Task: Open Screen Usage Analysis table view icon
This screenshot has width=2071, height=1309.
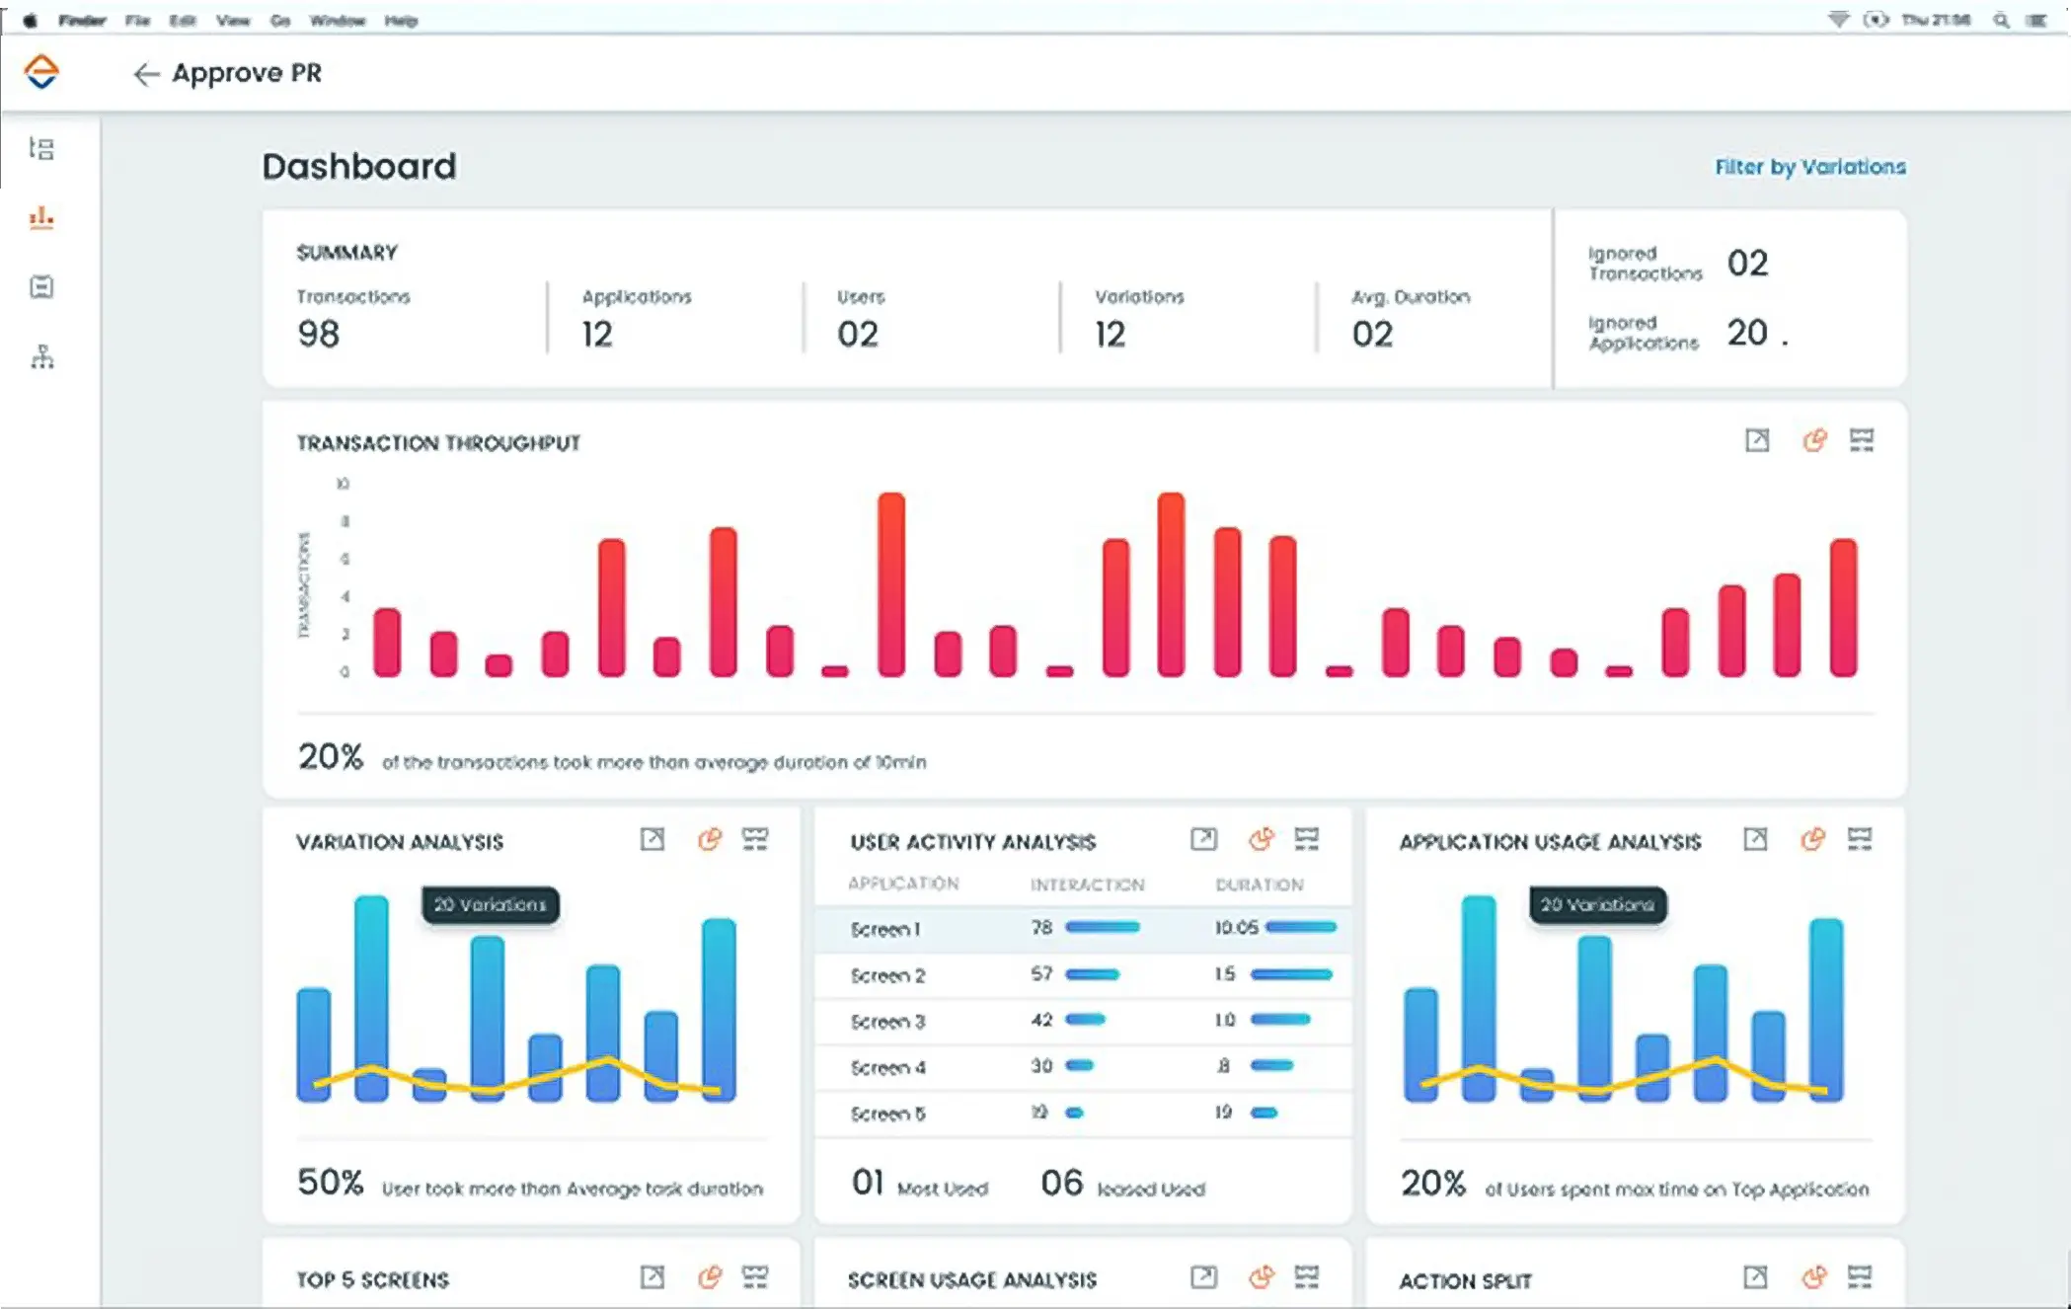Action: [1307, 1277]
